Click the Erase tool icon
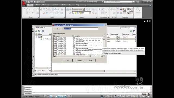Image resolution: width=174 pixels, height=98 pixels. (44, 13)
